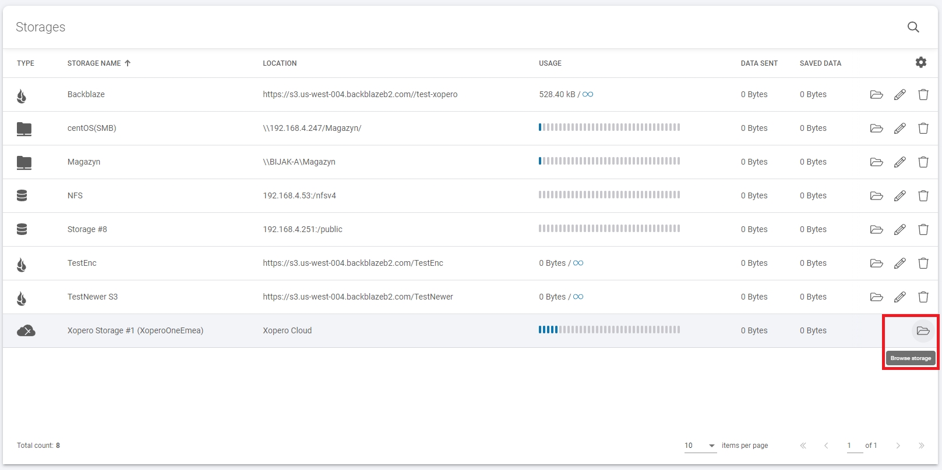Click usage bar of Xopero Storage #1
This screenshot has height=470, width=942.
click(609, 330)
